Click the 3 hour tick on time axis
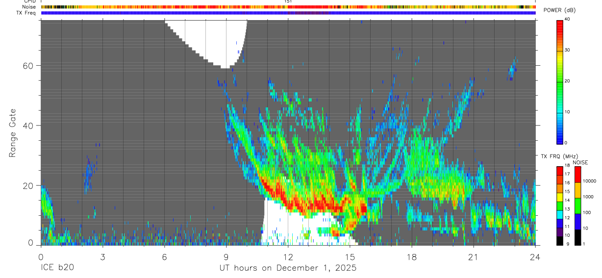 [102, 256]
